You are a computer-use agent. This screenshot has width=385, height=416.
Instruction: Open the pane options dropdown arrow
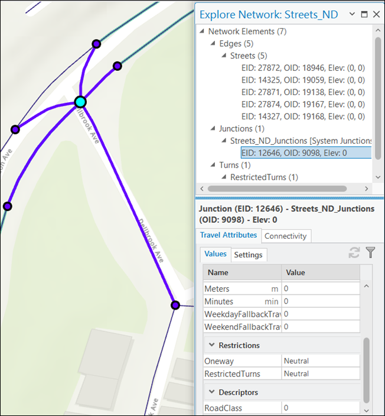point(352,14)
